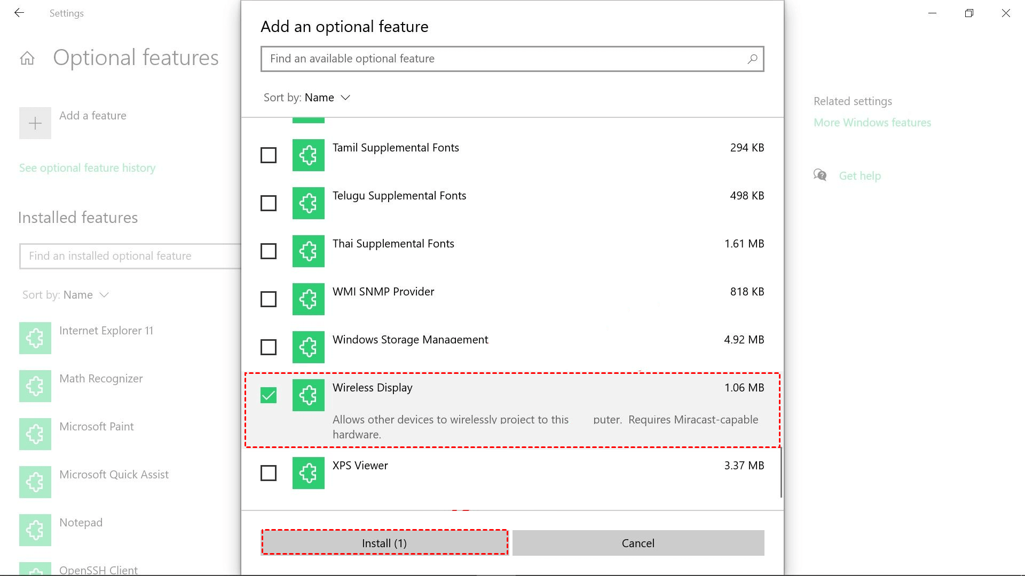Check the Telugu Supplemental Fonts checkbox
The image size is (1025, 576).
(x=269, y=203)
